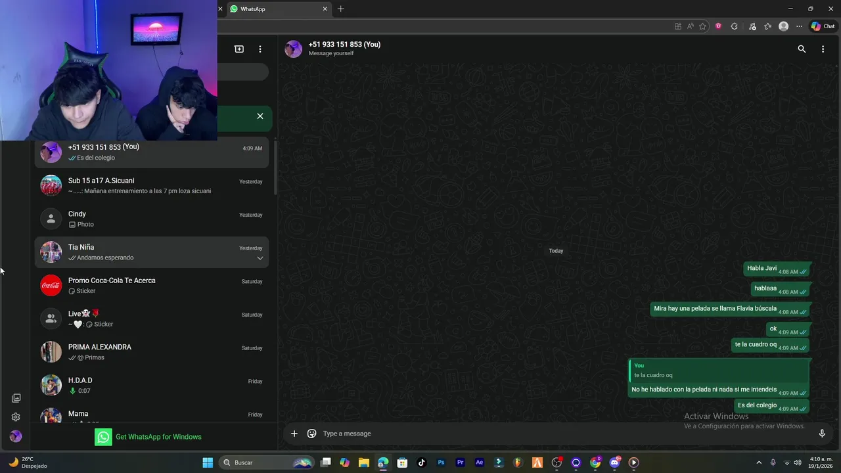
Task: Open own profile picture in sidebar
Action: [x=16, y=436]
